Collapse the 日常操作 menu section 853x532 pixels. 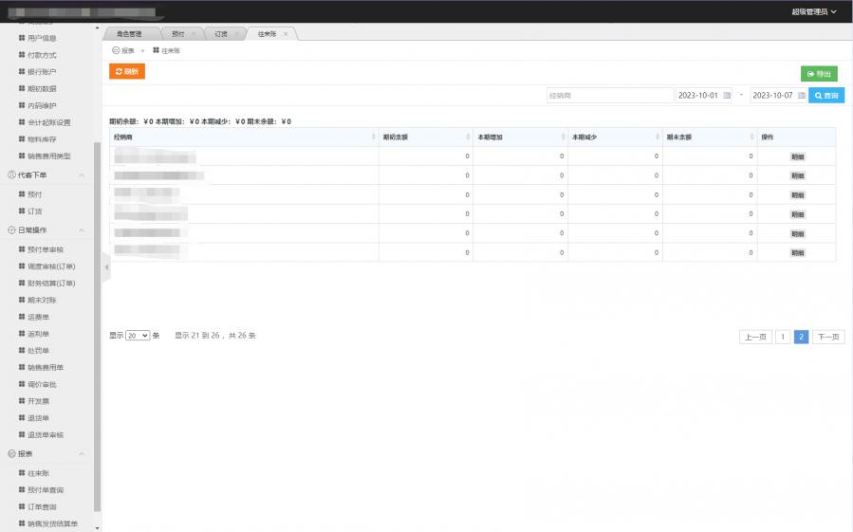point(82,230)
